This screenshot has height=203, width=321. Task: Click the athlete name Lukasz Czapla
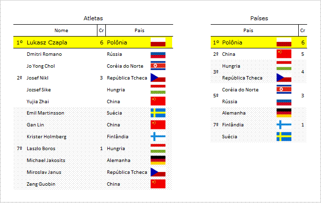point(47,42)
